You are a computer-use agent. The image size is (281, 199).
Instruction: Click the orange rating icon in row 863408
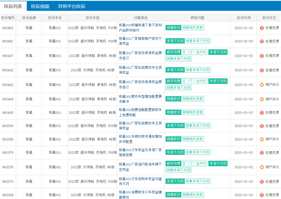tap(262, 99)
